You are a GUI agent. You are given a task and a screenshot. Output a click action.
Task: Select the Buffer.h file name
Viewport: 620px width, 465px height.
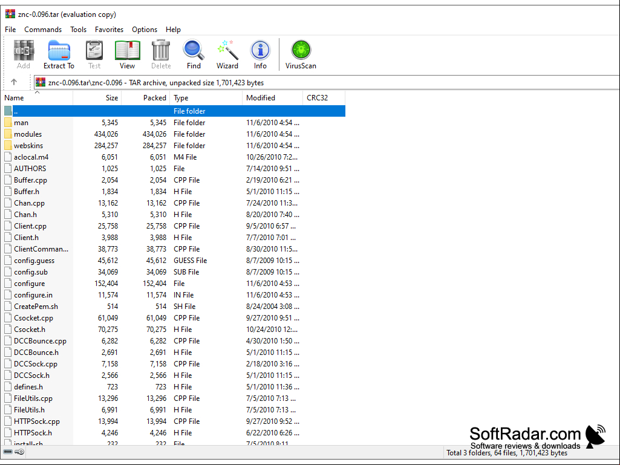click(27, 192)
